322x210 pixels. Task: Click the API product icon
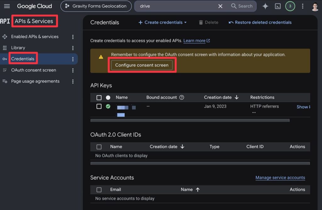point(5,21)
